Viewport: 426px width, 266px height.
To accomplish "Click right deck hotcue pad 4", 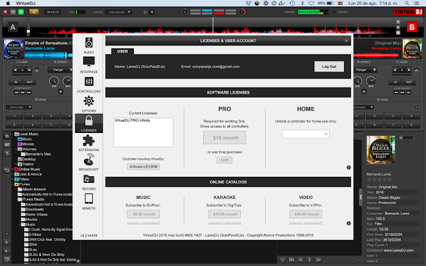I will [411, 116].
